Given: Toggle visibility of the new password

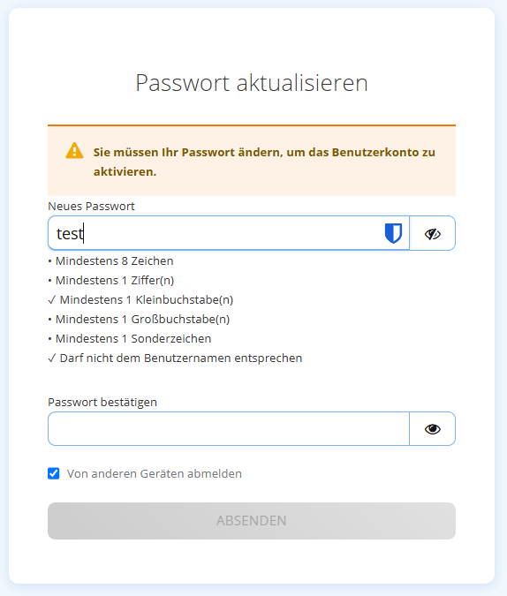Looking at the screenshot, I should pos(433,233).
